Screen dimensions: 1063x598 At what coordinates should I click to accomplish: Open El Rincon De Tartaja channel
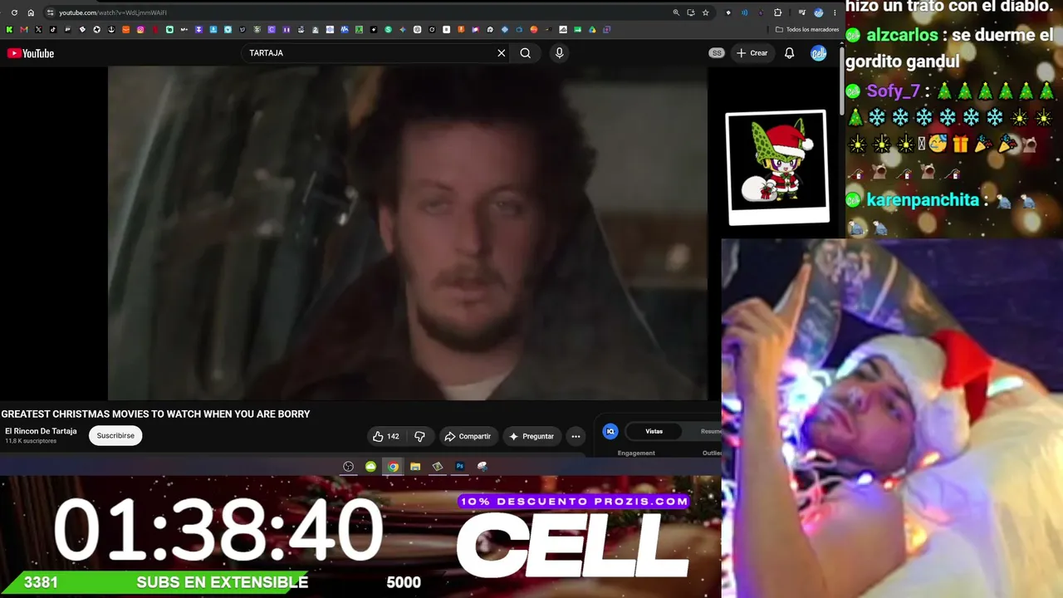click(41, 431)
